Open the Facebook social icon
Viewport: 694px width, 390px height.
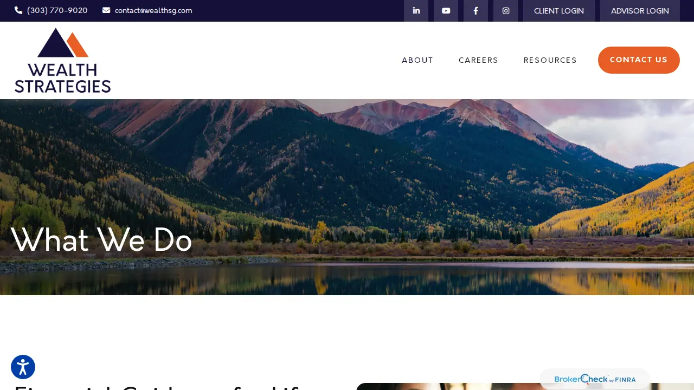(475, 11)
